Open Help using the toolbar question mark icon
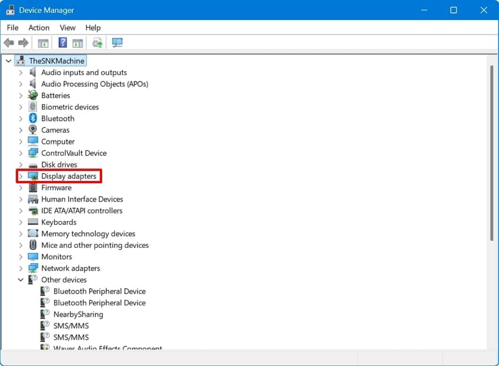499x366 pixels. [62, 42]
